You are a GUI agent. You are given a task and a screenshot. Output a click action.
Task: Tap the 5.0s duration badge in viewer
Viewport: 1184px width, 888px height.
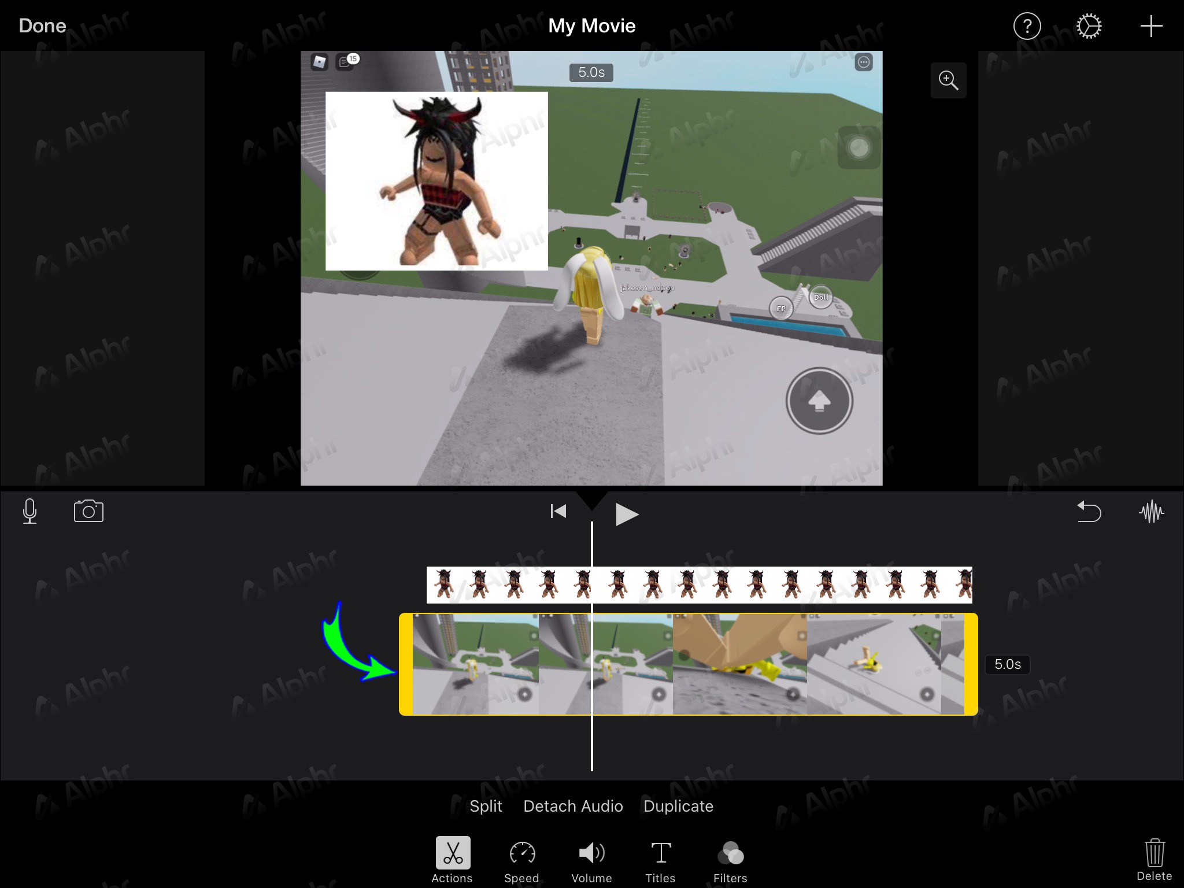coord(591,72)
